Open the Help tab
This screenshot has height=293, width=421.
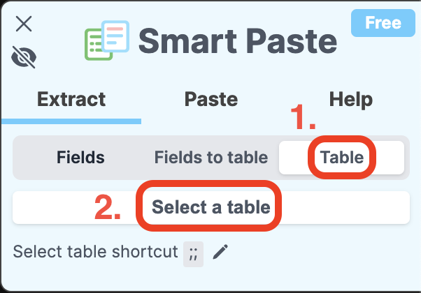coord(350,99)
